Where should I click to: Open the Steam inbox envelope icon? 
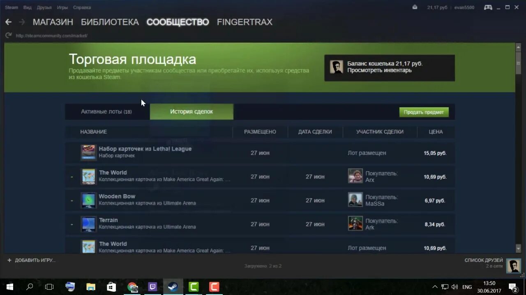pyautogui.click(x=415, y=7)
